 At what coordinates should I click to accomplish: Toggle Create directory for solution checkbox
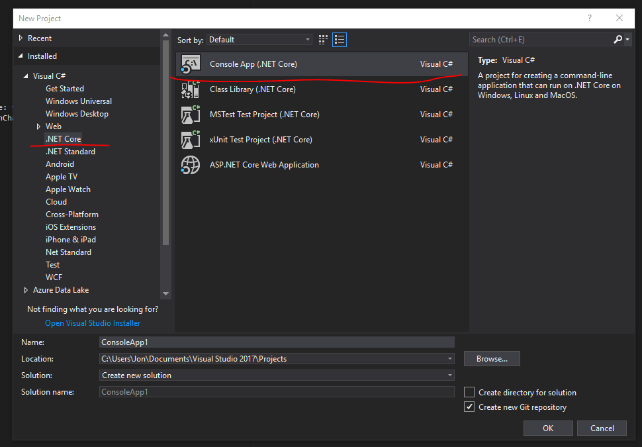(469, 392)
